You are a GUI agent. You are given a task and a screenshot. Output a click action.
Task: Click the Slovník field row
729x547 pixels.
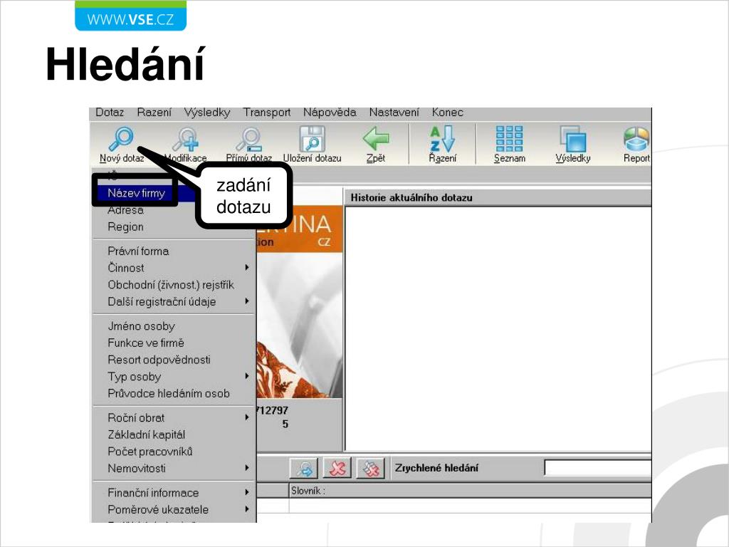tap(470, 491)
